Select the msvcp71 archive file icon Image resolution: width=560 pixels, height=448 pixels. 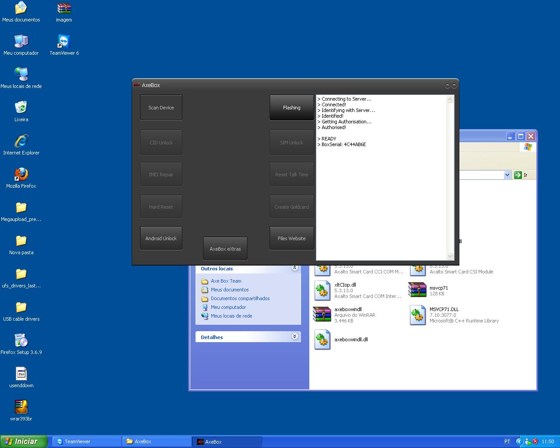point(417,290)
